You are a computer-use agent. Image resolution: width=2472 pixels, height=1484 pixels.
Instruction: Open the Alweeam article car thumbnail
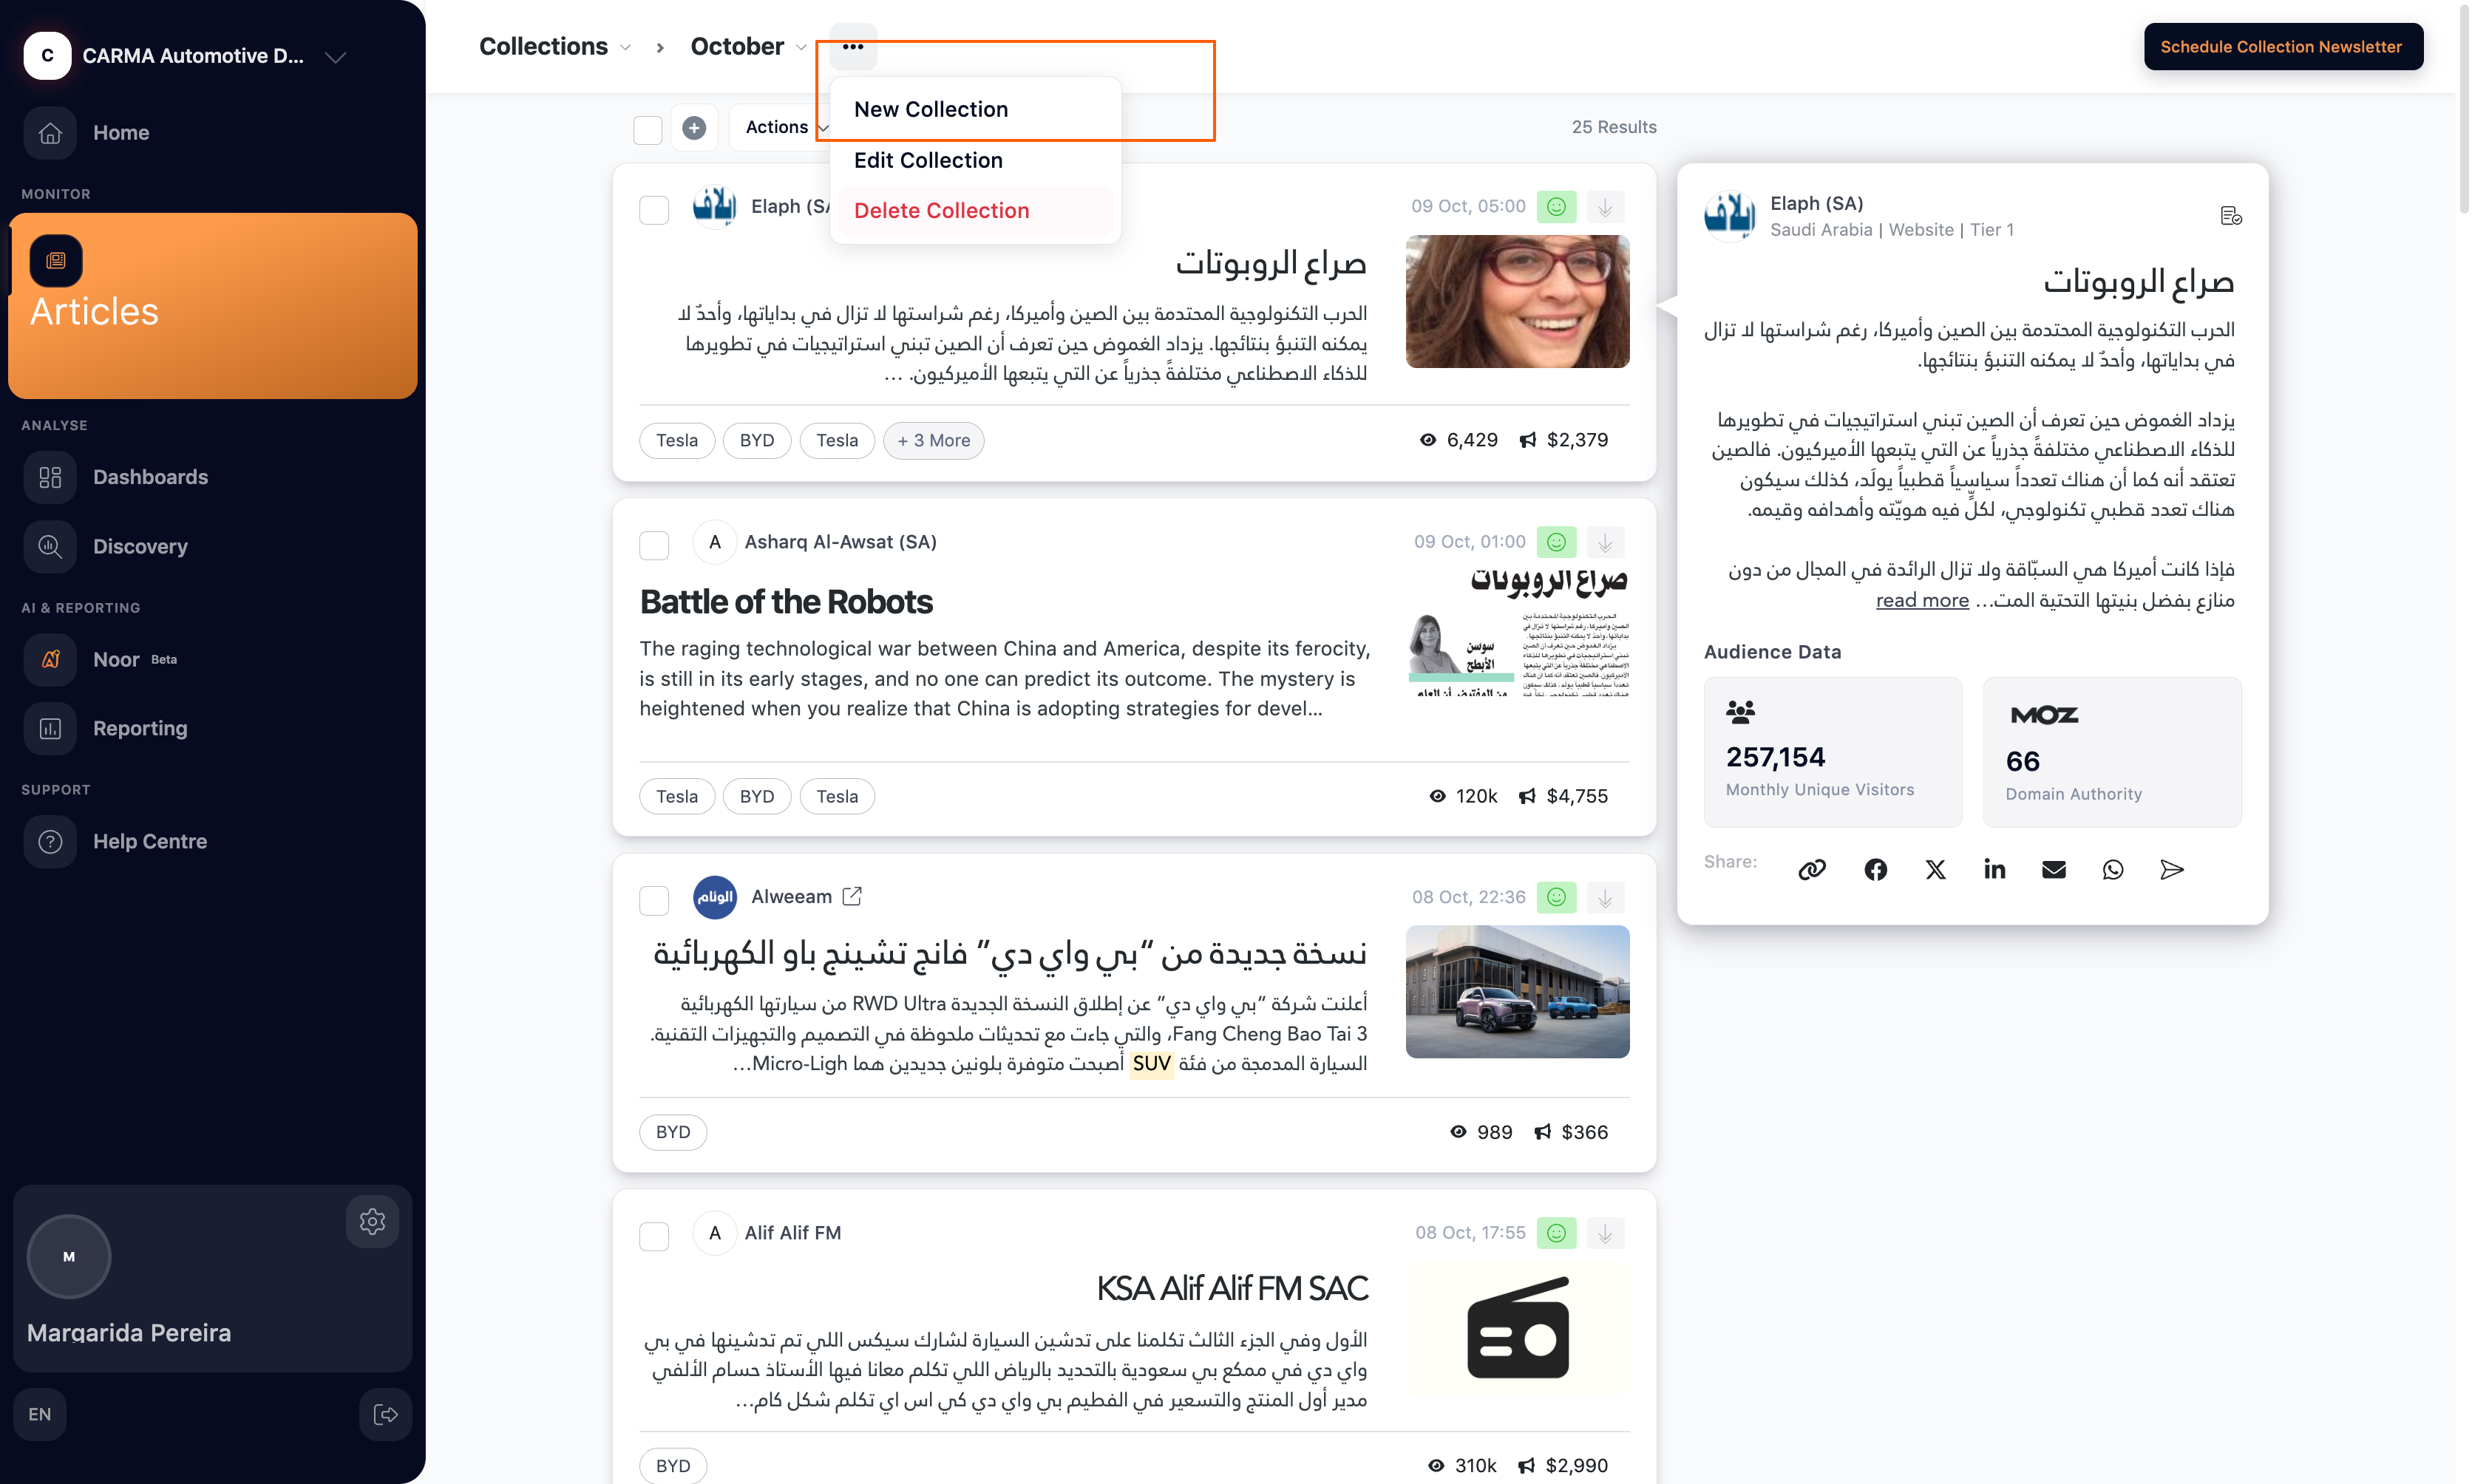1517,991
